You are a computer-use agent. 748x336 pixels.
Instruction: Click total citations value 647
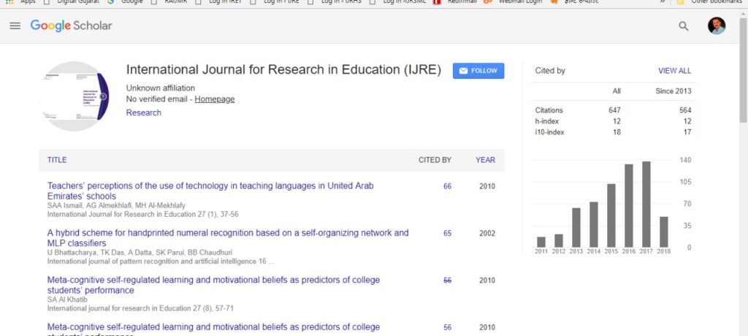614,110
